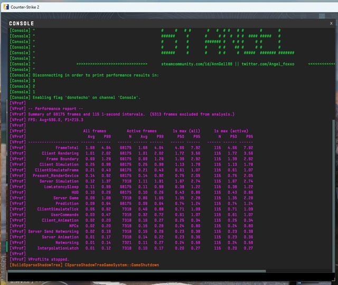Click the BuildSparseShadowTree GameShutdown log line
The image size is (338, 285).
(x=84, y=265)
